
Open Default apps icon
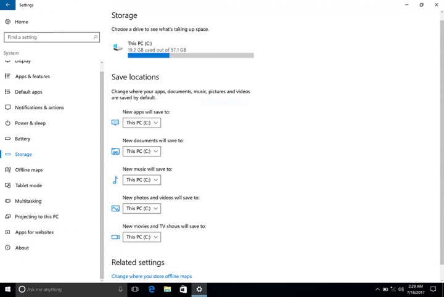(7, 92)
